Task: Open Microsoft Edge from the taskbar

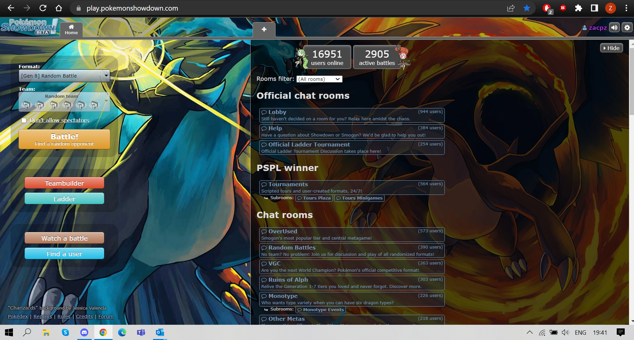Action: tap(122, 332)
